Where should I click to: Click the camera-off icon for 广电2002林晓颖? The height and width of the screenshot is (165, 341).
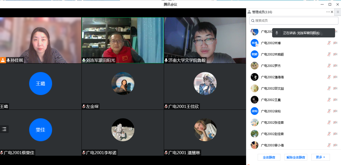(335, 54)
